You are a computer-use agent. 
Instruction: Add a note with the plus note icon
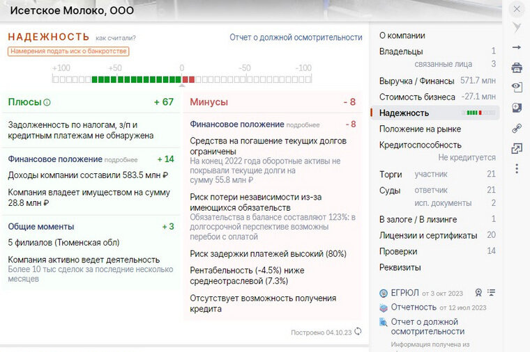(517, 108)
